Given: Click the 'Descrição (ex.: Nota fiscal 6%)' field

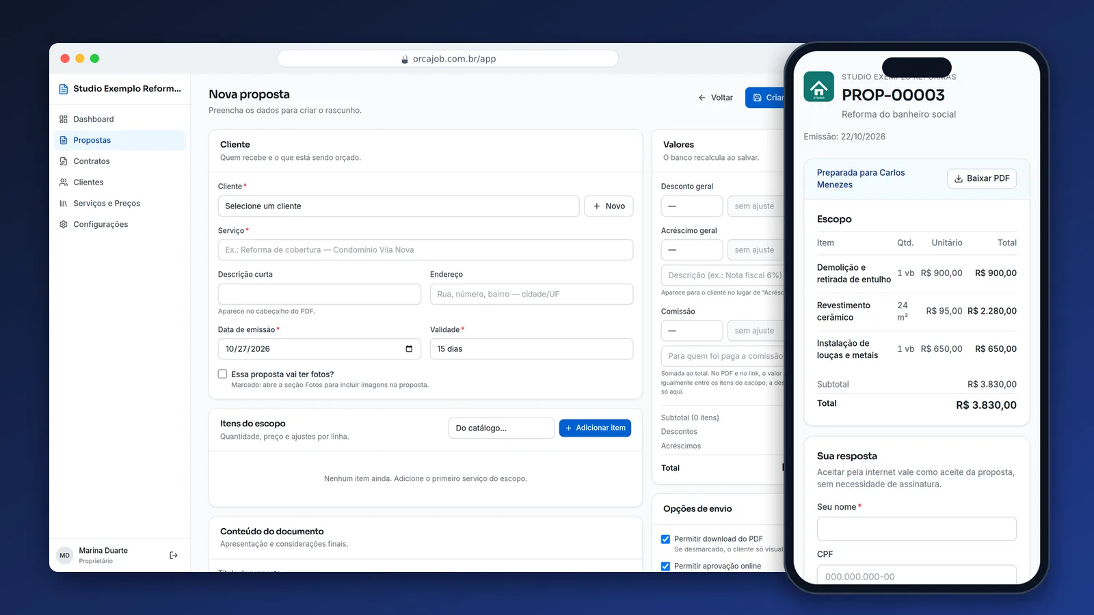Looking at the screenshot, I should coord(723,275).
